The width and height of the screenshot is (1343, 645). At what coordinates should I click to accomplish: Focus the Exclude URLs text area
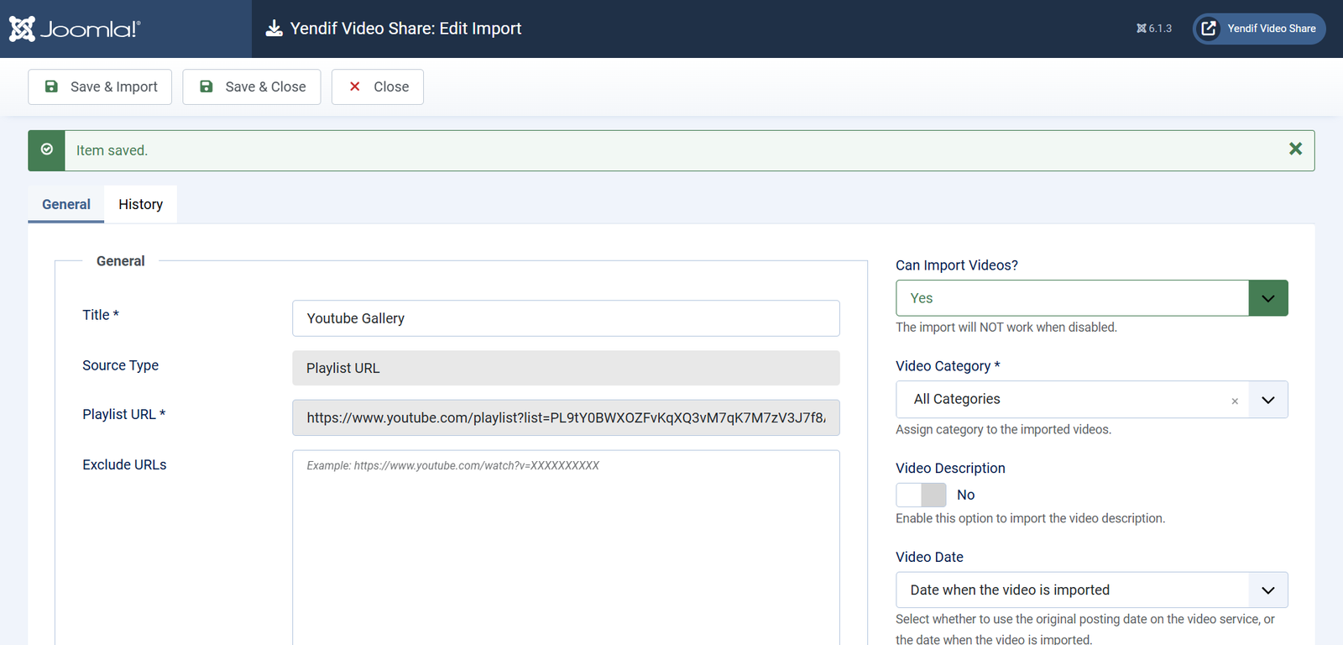(x=566, y=548)
